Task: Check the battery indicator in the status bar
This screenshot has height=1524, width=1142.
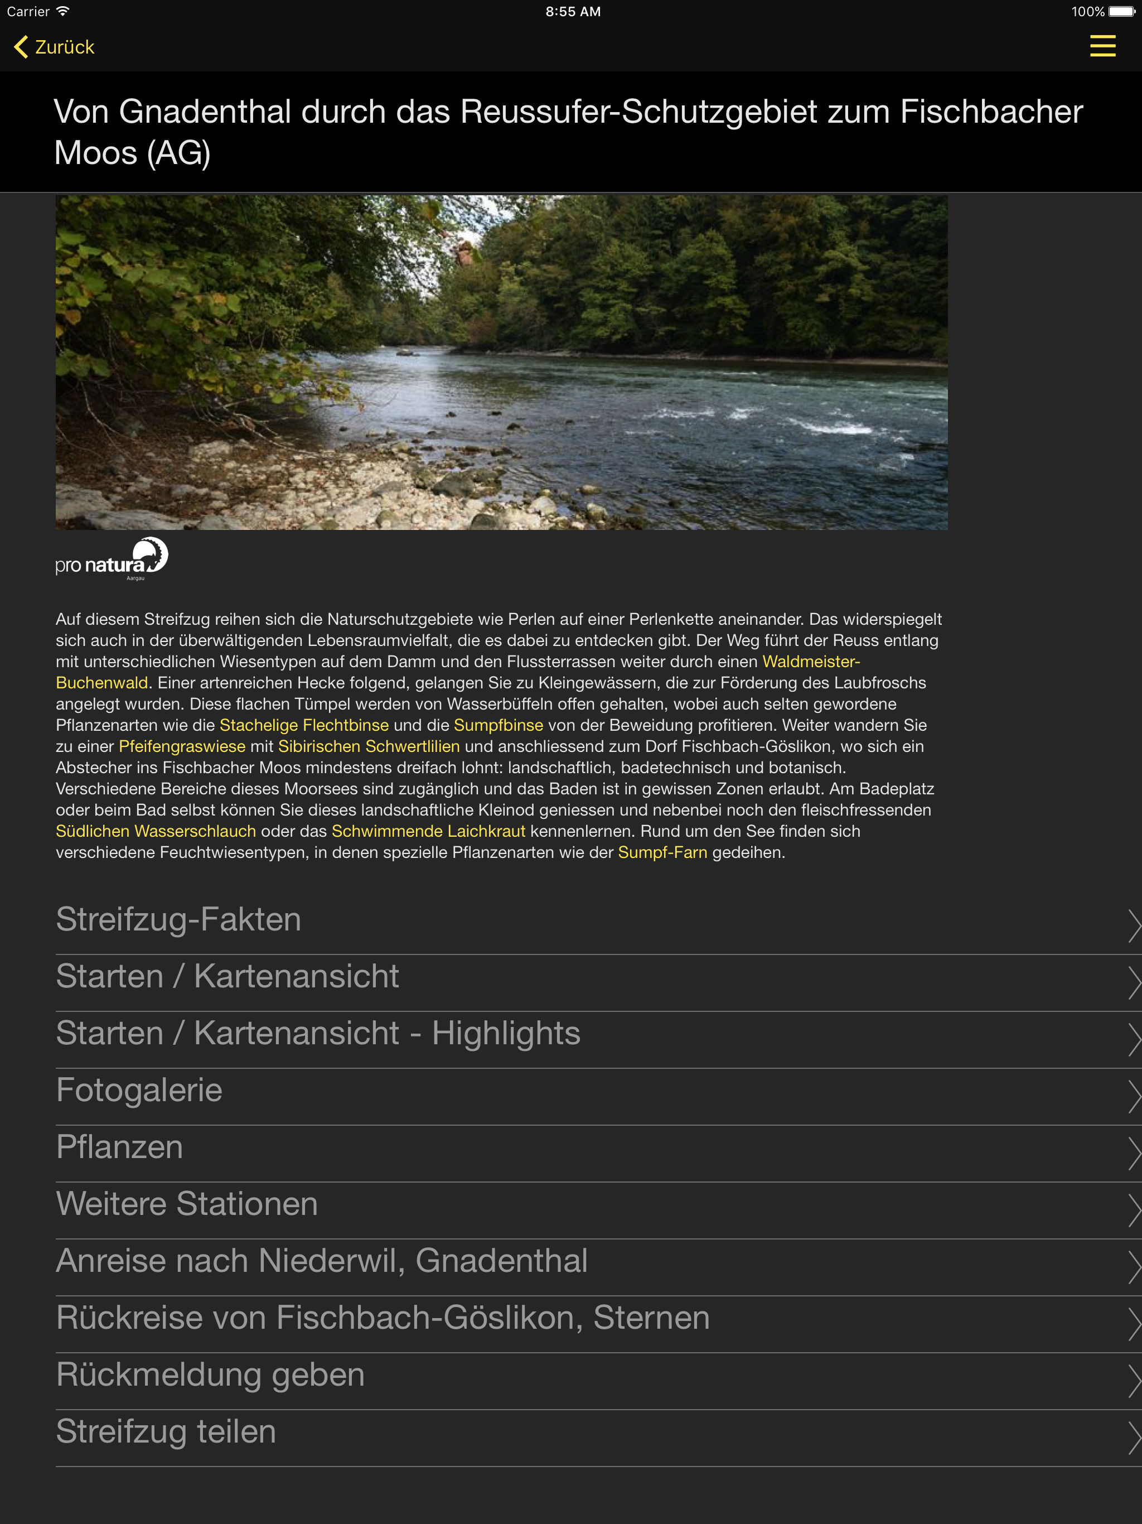Action: click(1121, 11)
